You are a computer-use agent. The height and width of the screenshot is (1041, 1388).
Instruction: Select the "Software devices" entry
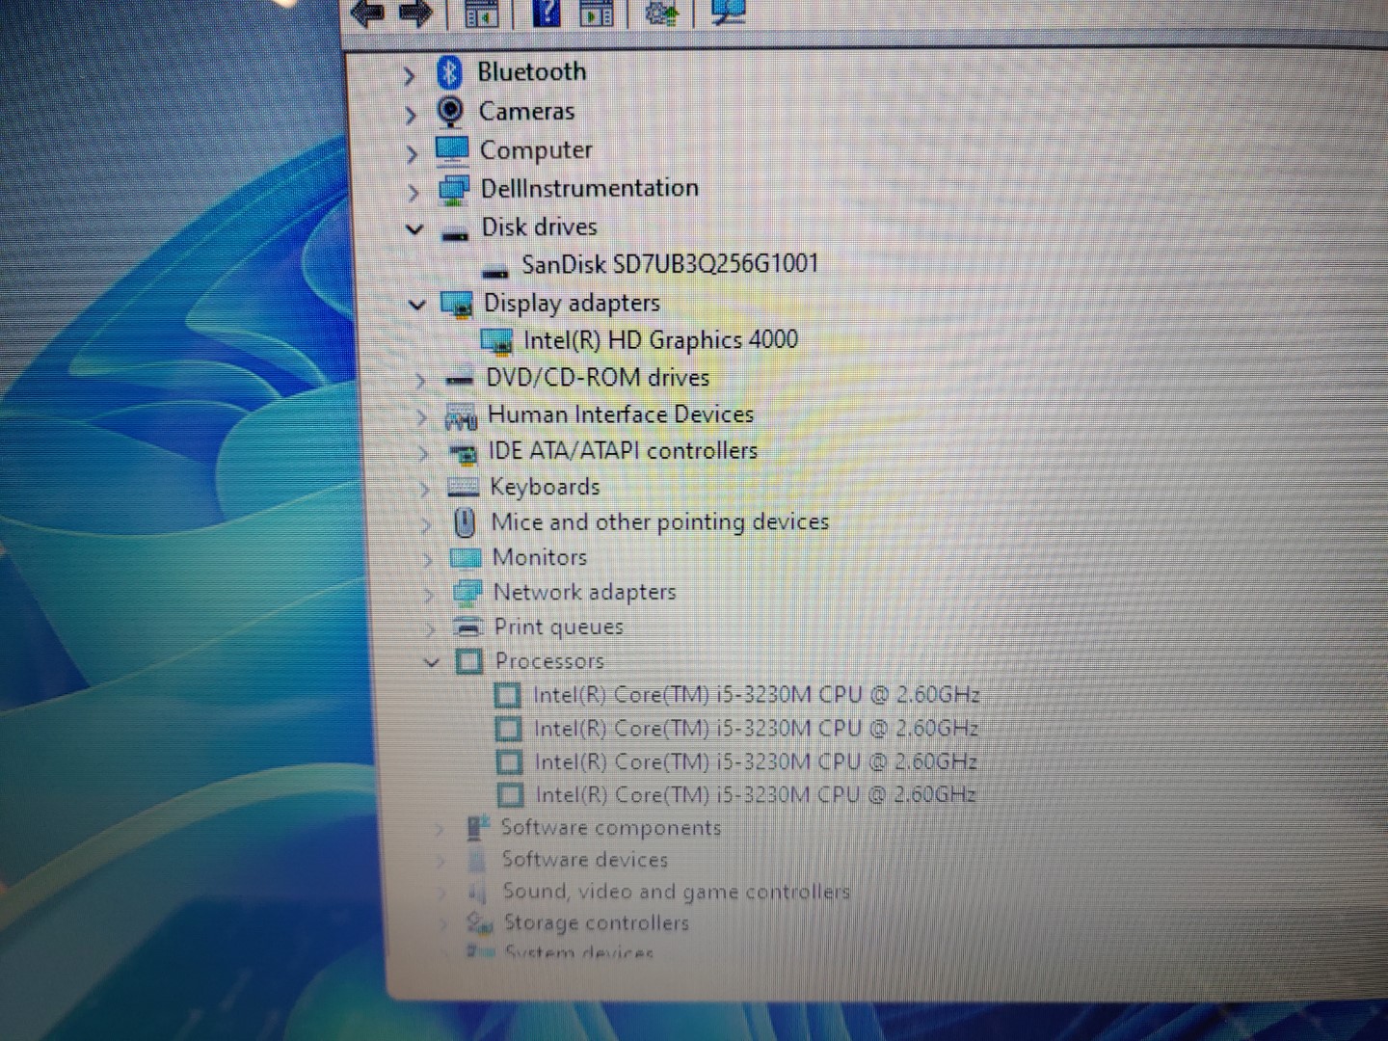coord(585,859)
